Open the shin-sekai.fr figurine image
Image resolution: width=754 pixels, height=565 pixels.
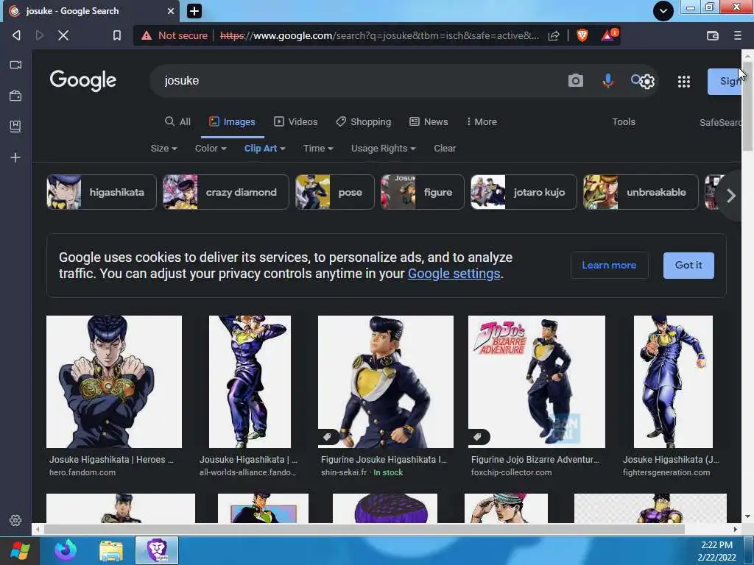(386, 382)
